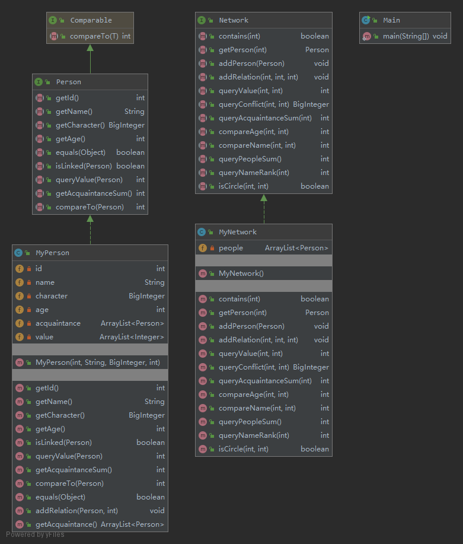Select getAcquaintanceSum() row in Person interface
463x544 pixels.
tap(90, 193)
